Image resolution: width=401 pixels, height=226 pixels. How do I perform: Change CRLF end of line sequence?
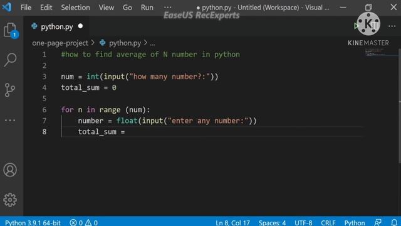[x=328, y=222]
